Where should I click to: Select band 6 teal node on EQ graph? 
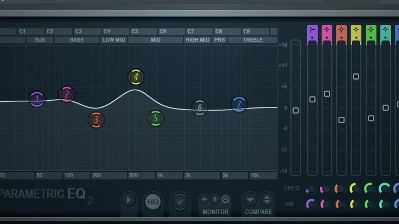click(199, 108)
